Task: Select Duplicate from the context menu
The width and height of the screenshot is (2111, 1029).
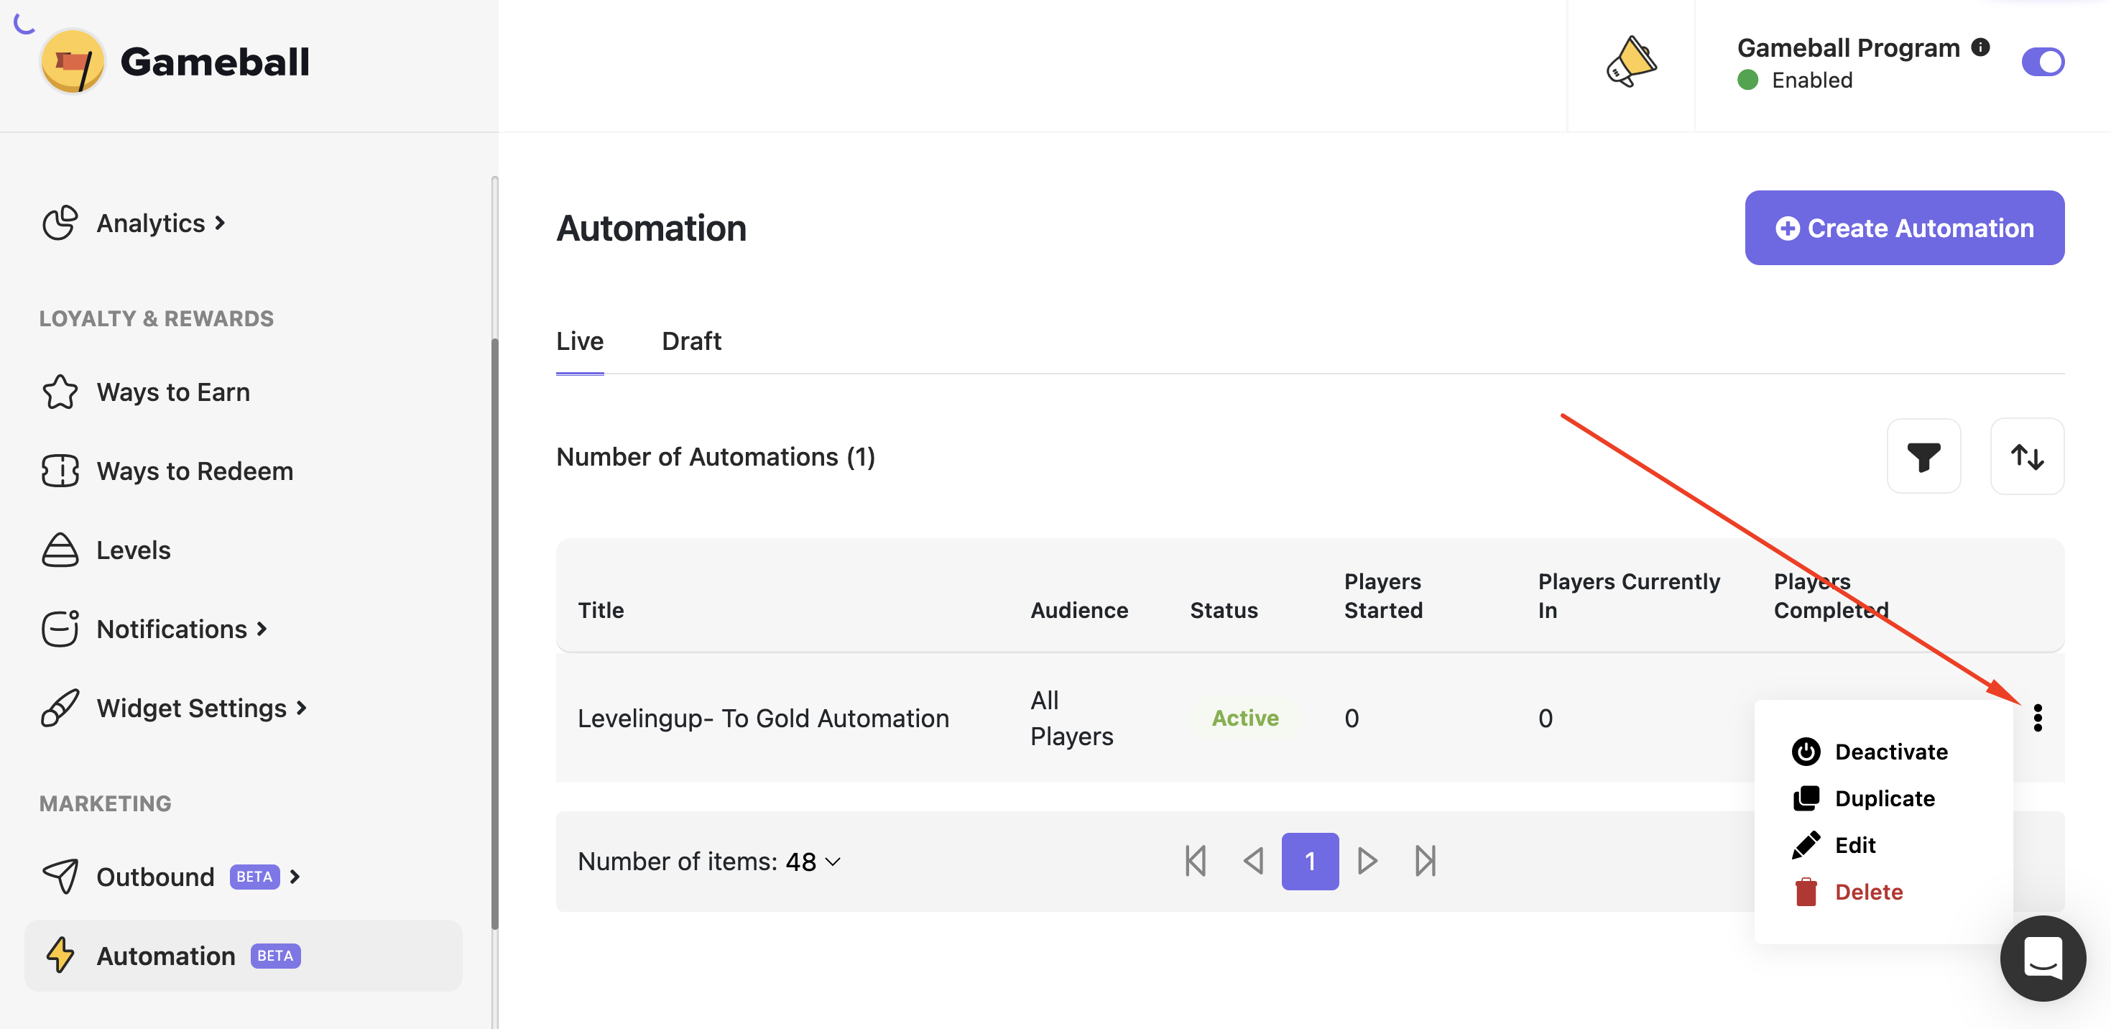Action: [x=1885, y=798]
